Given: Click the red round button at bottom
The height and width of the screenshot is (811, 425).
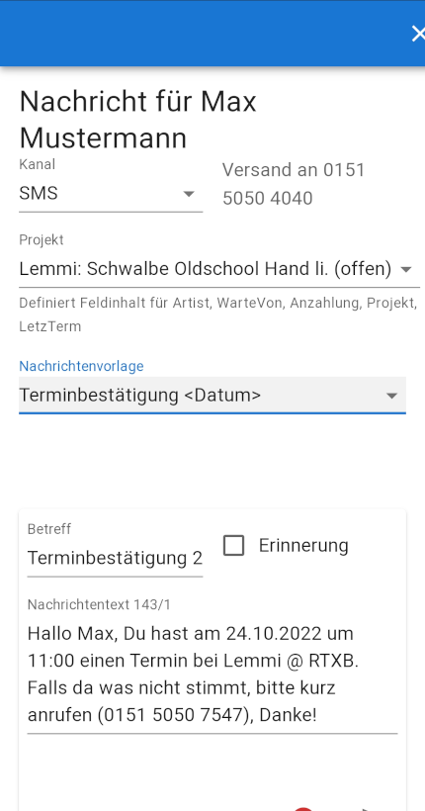Looking at the screenshot, I should (303, 809).
